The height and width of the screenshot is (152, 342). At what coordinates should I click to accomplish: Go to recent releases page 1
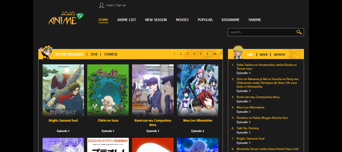click(174, 54)
